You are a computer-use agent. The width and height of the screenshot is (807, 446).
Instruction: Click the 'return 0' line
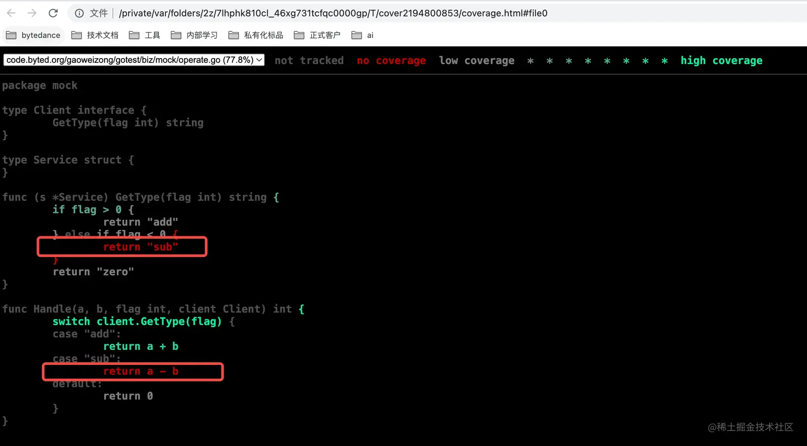tap(128, 396)
